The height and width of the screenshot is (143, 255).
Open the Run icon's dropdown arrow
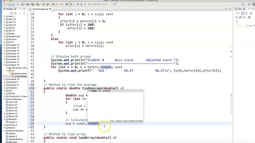(30, 4)
